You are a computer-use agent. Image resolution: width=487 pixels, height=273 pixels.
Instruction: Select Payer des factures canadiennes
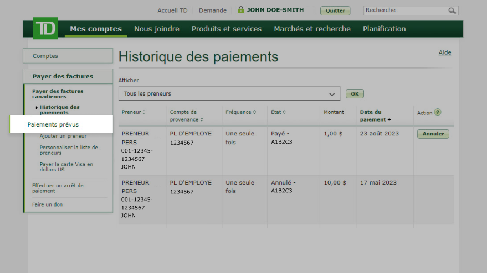58,94
